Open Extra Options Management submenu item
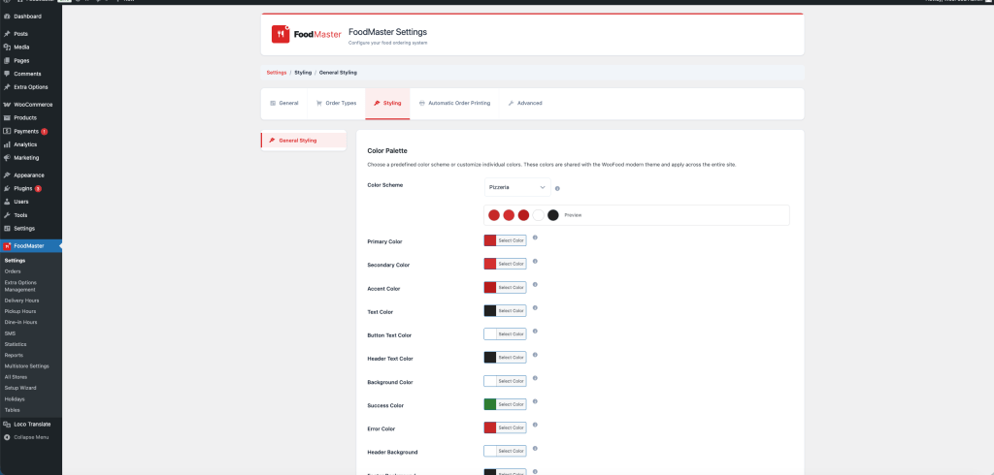Viewport: 994px width, 475px height. pos(20,286)
